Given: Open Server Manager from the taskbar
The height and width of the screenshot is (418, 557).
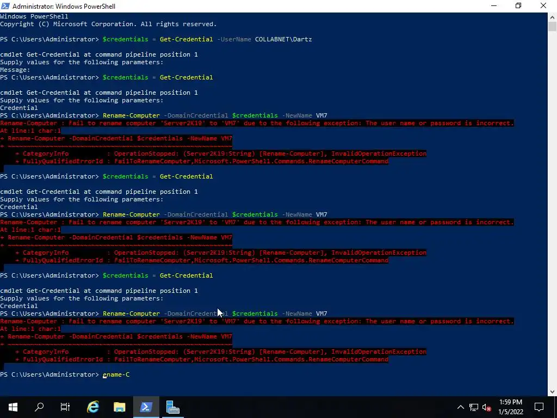Looking at the screenshot, I should pos(173,407).
